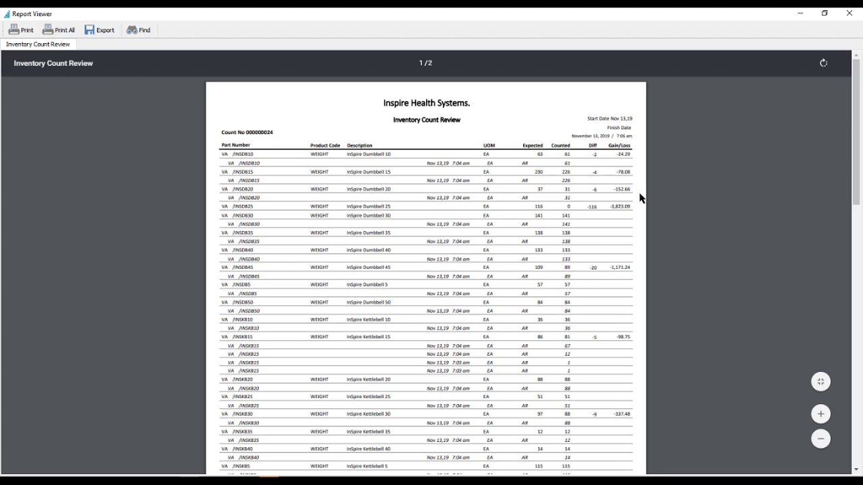Click the scrollbar up arrow

tap(856, 55)
